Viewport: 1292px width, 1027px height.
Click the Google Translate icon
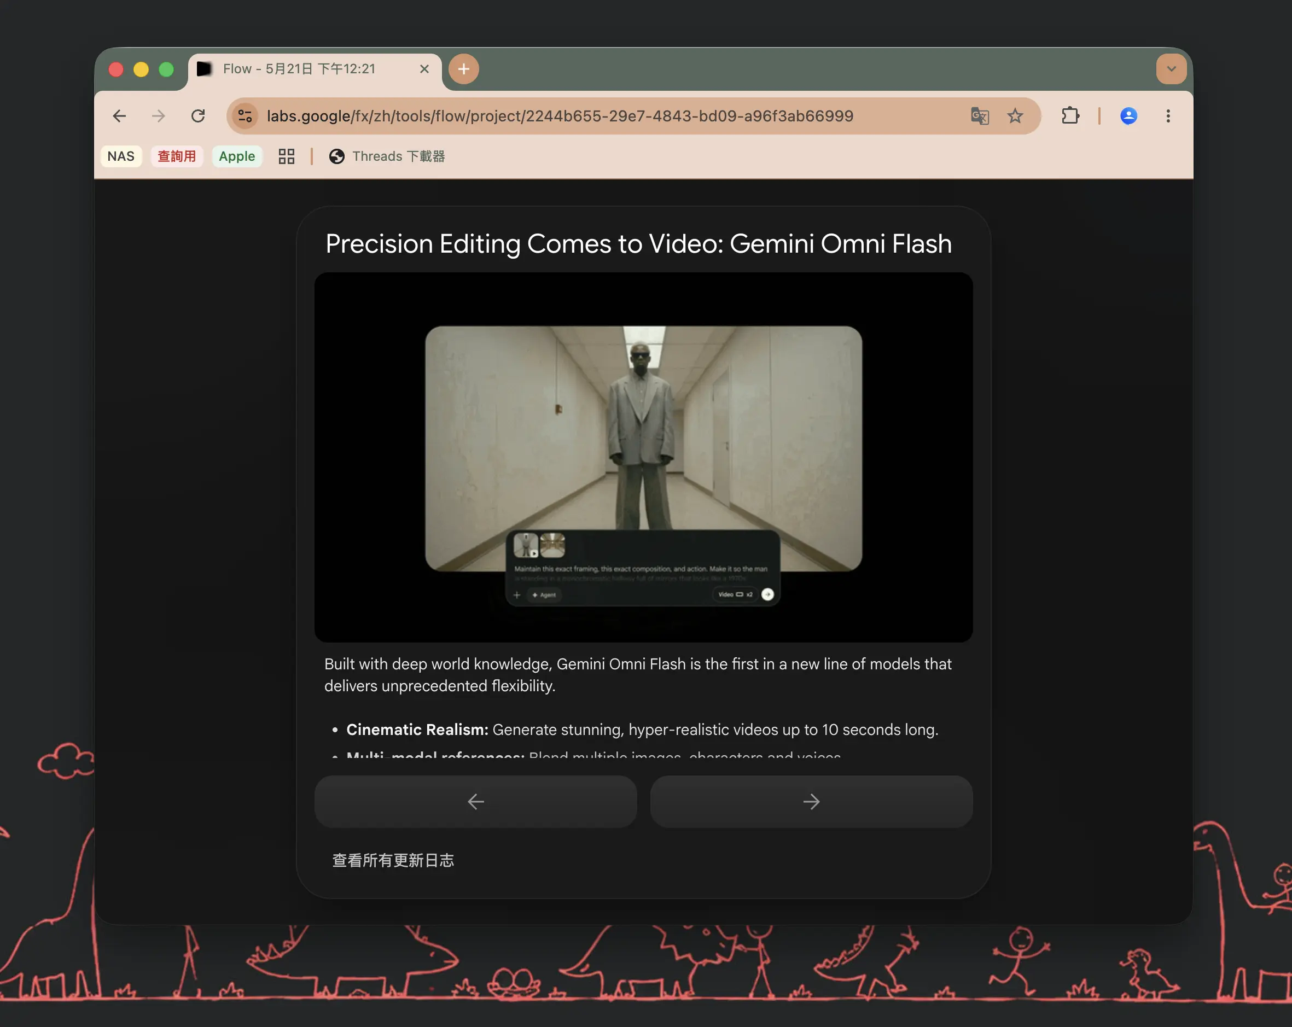[x=980, y=115]
